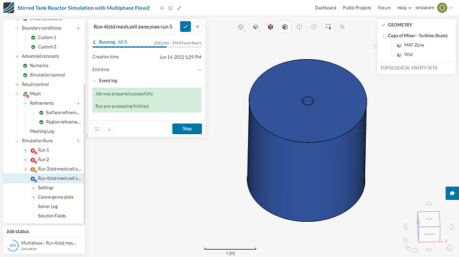459x257 pixels.
Task: Click the run progress bar
Action: (x=147, y=46)
